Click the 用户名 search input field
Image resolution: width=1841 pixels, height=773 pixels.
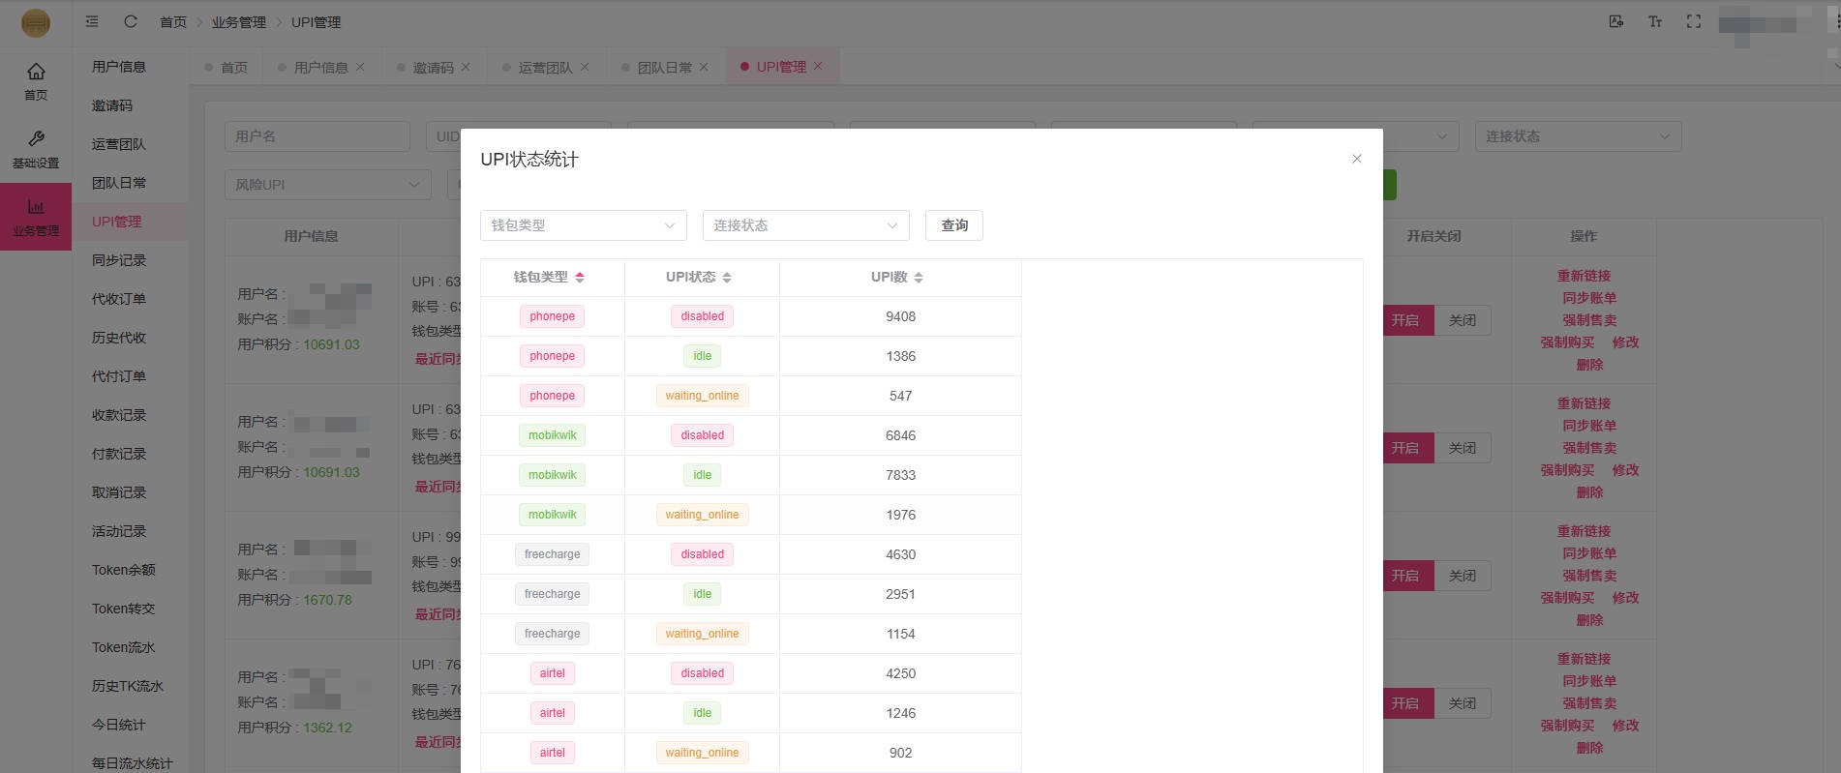coord(317,136)
